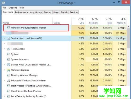Open the View menu
The image size is (131, 99).
tap(22, 8)
